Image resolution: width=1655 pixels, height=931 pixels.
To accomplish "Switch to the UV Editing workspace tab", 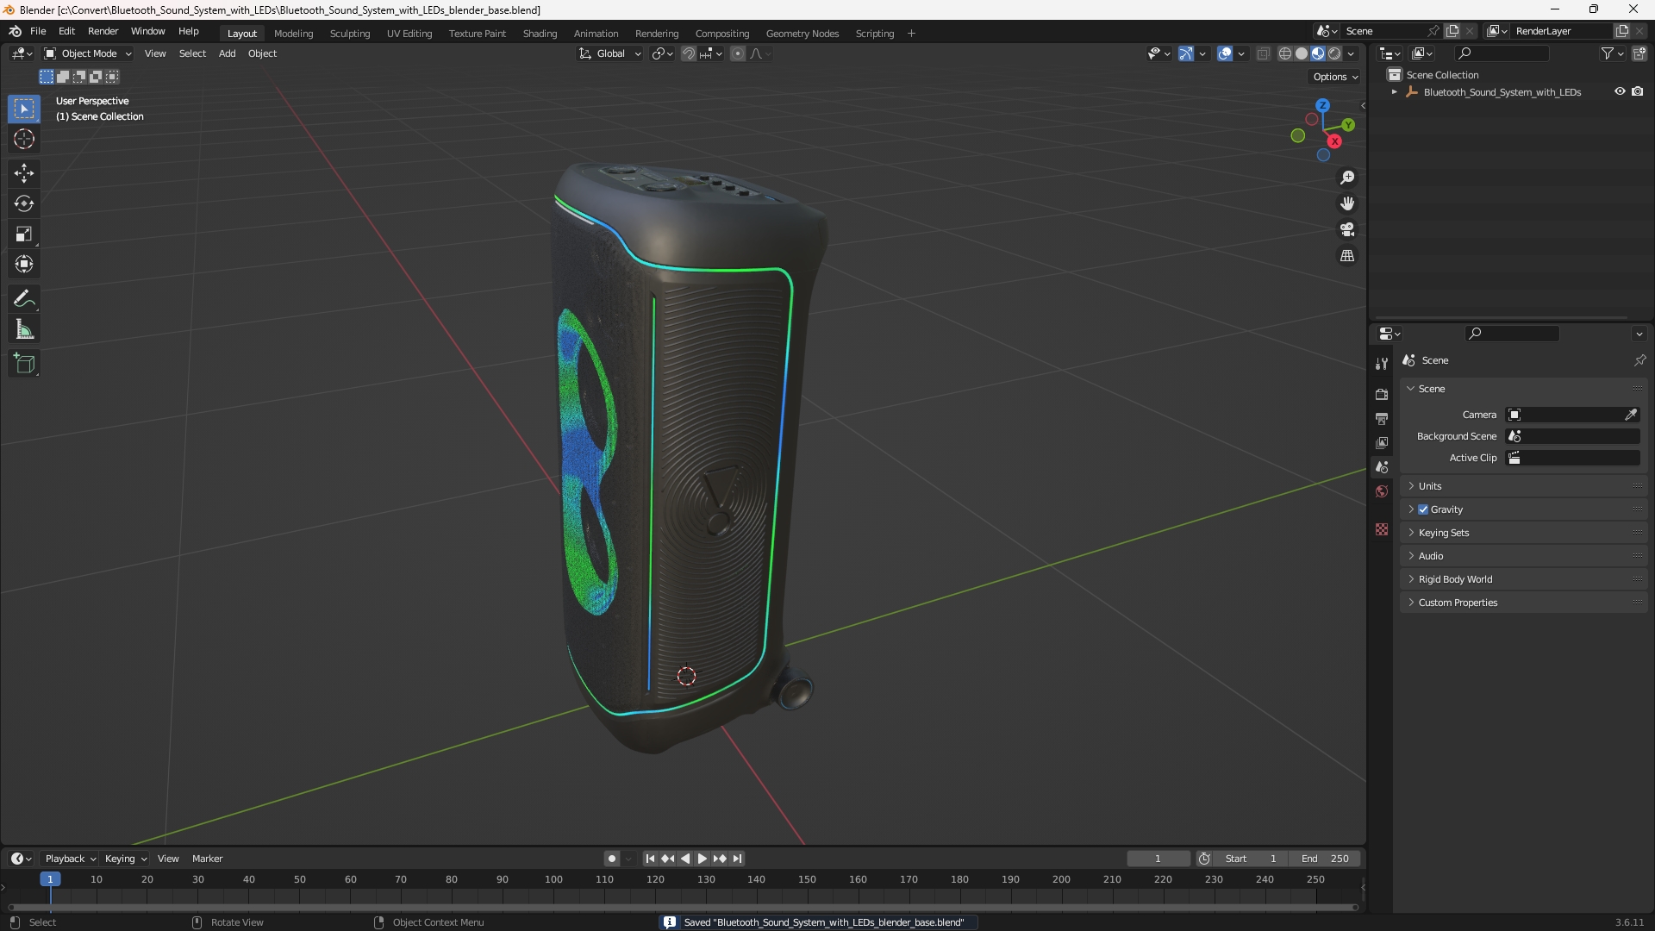I will 409,34.
